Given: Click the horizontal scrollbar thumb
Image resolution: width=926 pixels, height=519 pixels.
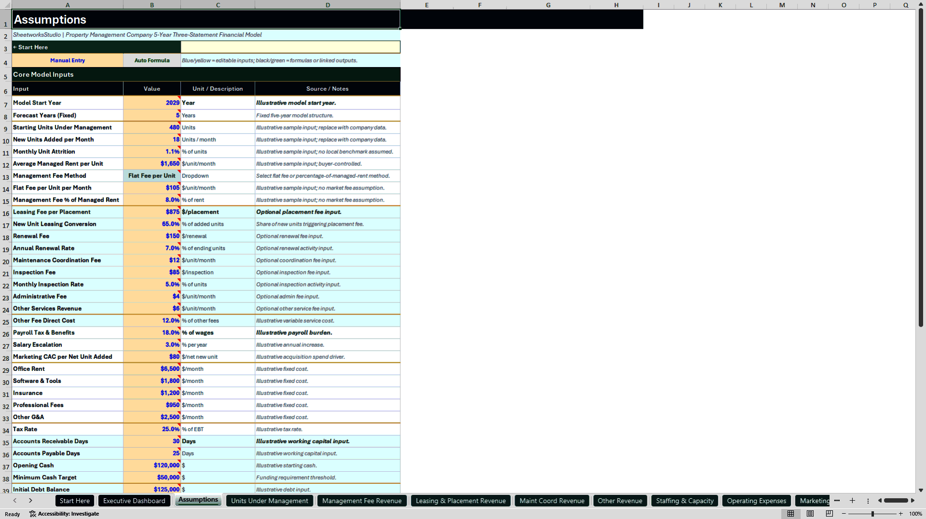Looking at the screenshot, I should coord(896,501).
